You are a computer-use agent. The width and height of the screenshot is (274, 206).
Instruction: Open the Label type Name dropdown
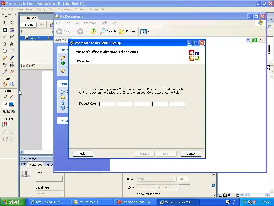coord(49,193)
